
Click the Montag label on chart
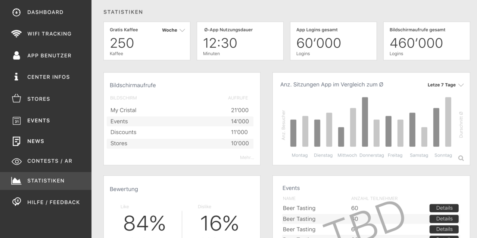[300, 155]
